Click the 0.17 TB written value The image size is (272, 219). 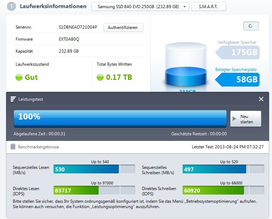click(119, 77)
